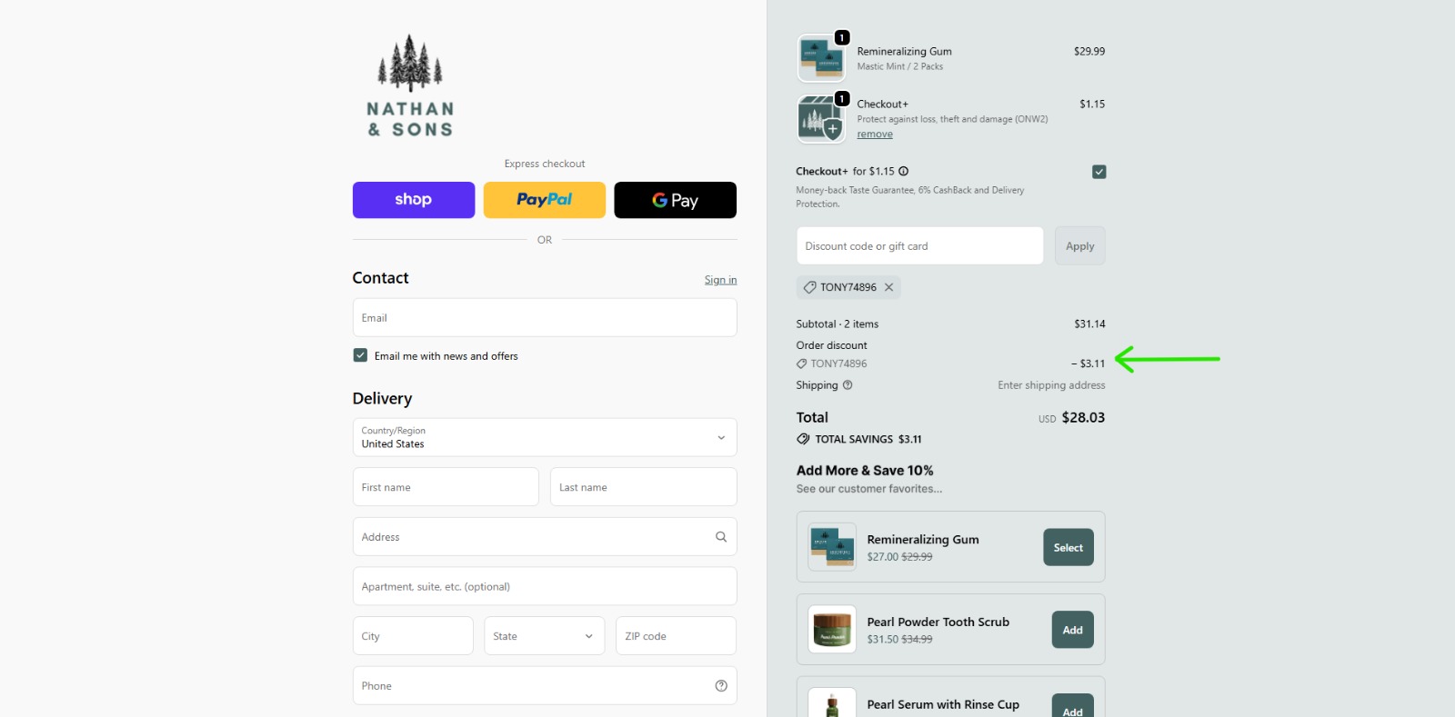1455x717 pixels.
Task: Click the remove link under Checkout+
Action: (x=875, y=134)
